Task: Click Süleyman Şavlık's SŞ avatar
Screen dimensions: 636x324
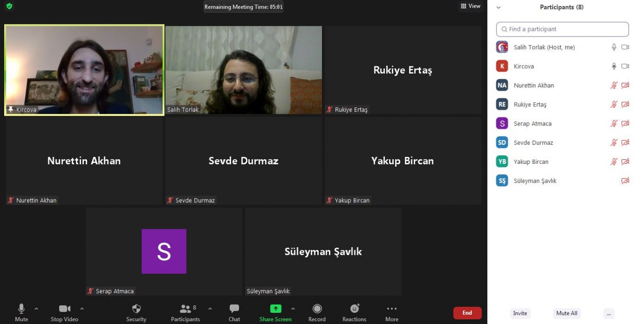Action: [x=502, y=181]
